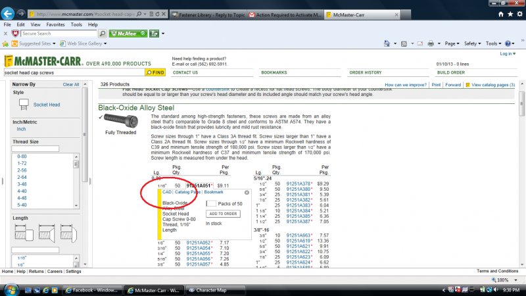This screenshot has width=526, height=296.
Task: Click the green McAfee SiteAdvisor button
Action: [128, 34]
